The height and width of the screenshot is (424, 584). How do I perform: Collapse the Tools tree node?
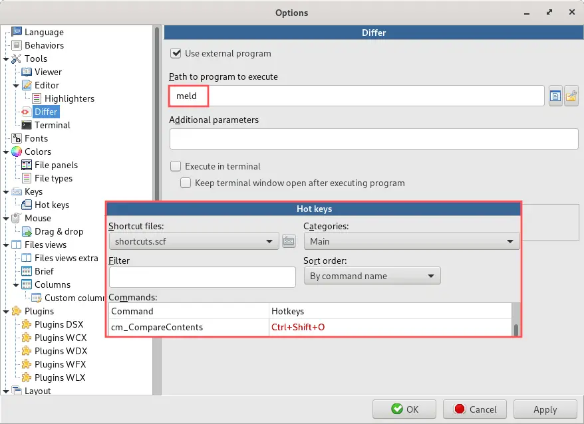tap(6, 59)
